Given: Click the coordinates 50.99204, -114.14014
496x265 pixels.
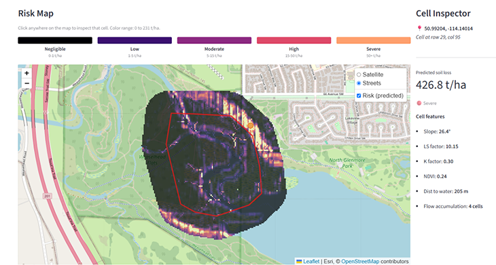Looking at the screenshot, I should coord(448,28).
